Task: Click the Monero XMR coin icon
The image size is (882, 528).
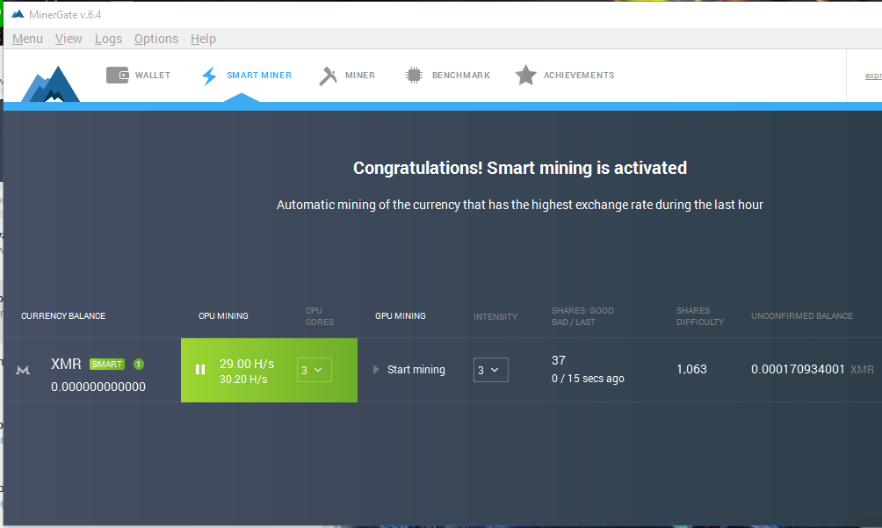Action: click(x=24, y=371)
